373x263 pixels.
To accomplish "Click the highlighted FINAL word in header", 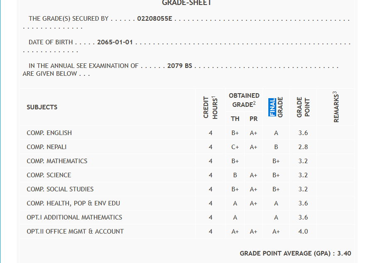I will (x=272, y=107).
